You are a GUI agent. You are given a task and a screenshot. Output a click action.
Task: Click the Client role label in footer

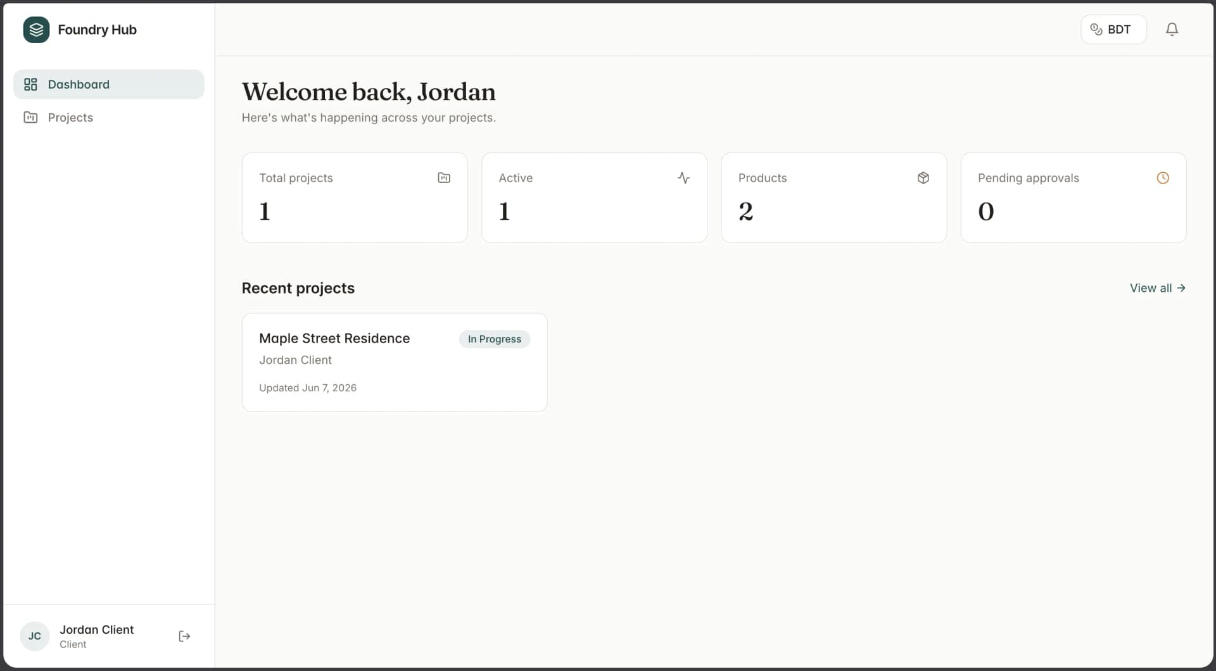tap(73, 644)
